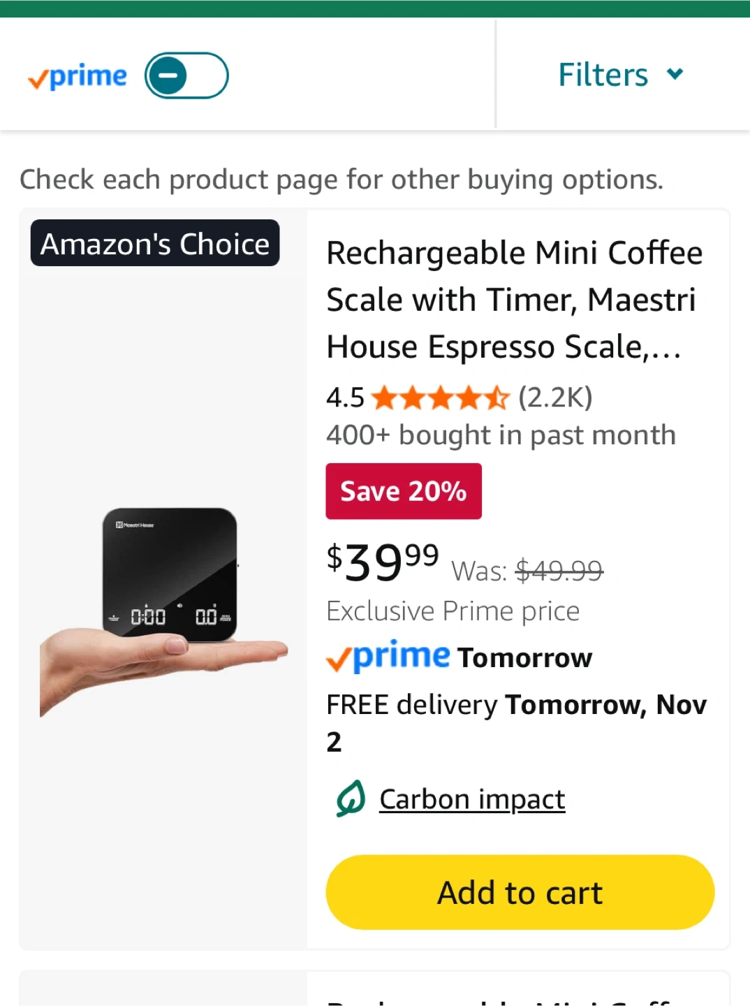Screen dimensions: 750x1006
Task: Click the Exclusive Prime price text
Action: click(453, 611)
